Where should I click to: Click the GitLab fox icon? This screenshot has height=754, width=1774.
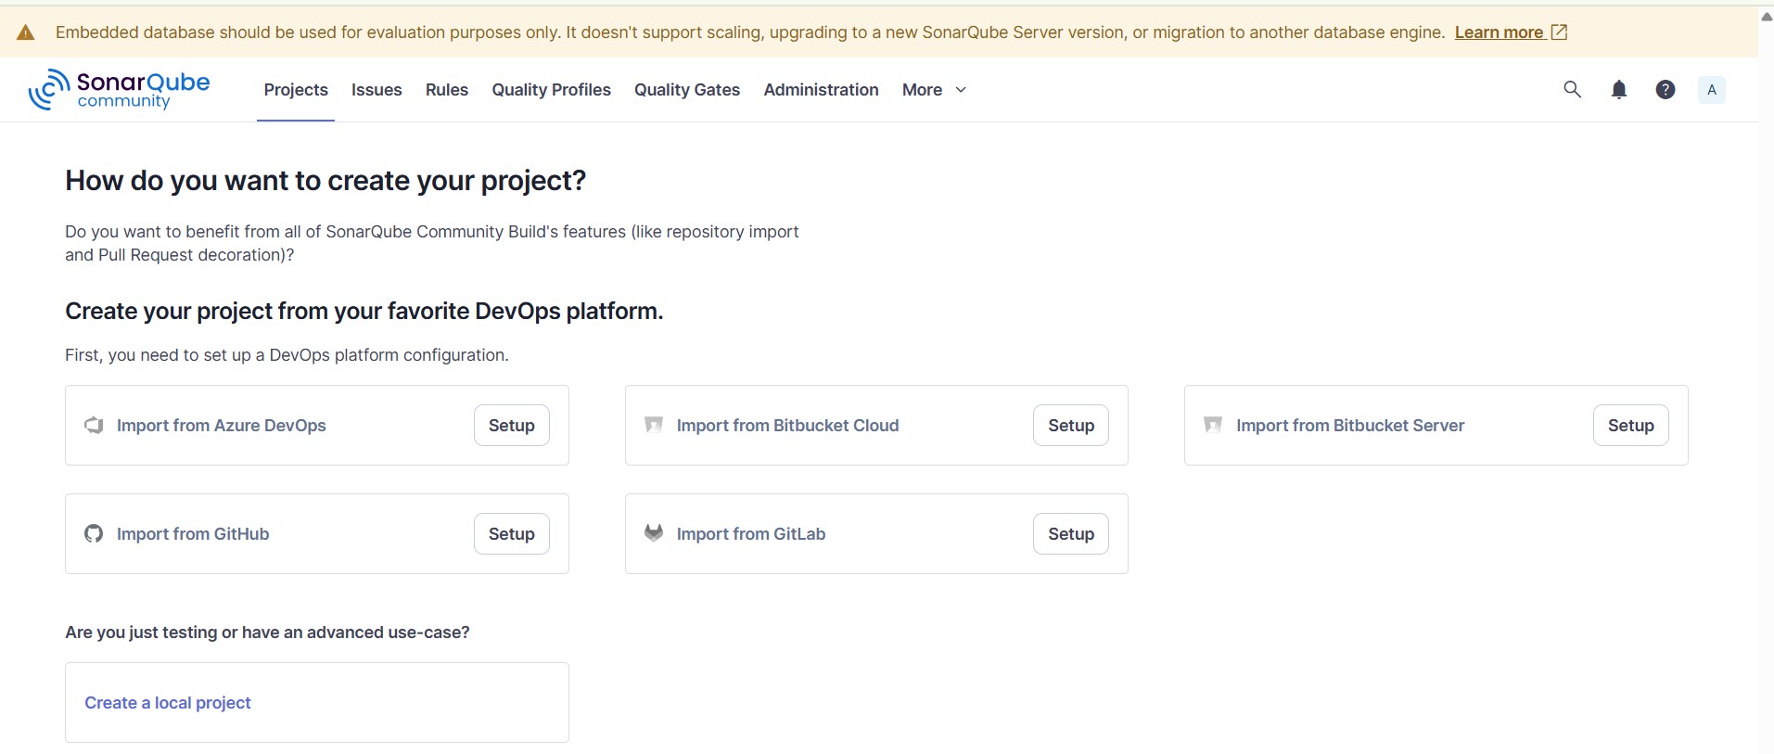[654, 533]
